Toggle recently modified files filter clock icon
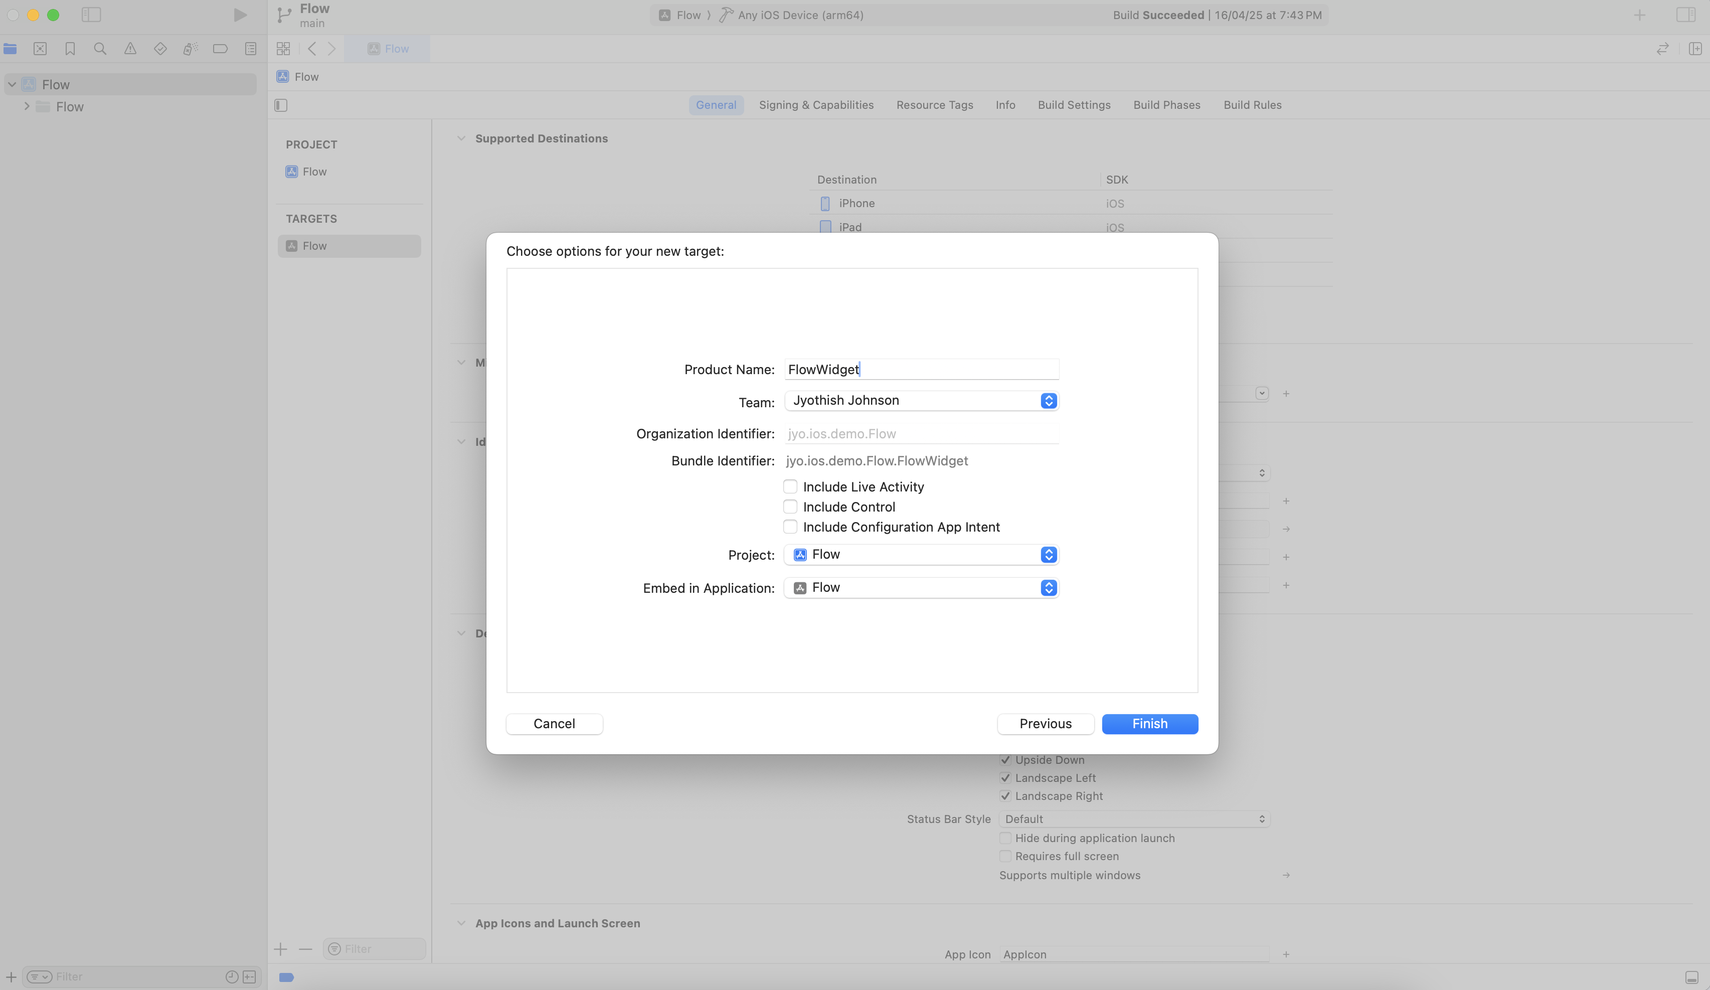 [x=231, y=977]
